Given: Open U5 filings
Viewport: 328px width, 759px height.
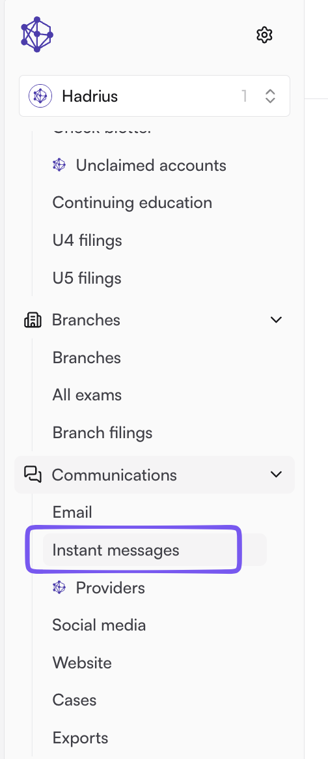Looking at the screenshot, I should click(87, 278).
